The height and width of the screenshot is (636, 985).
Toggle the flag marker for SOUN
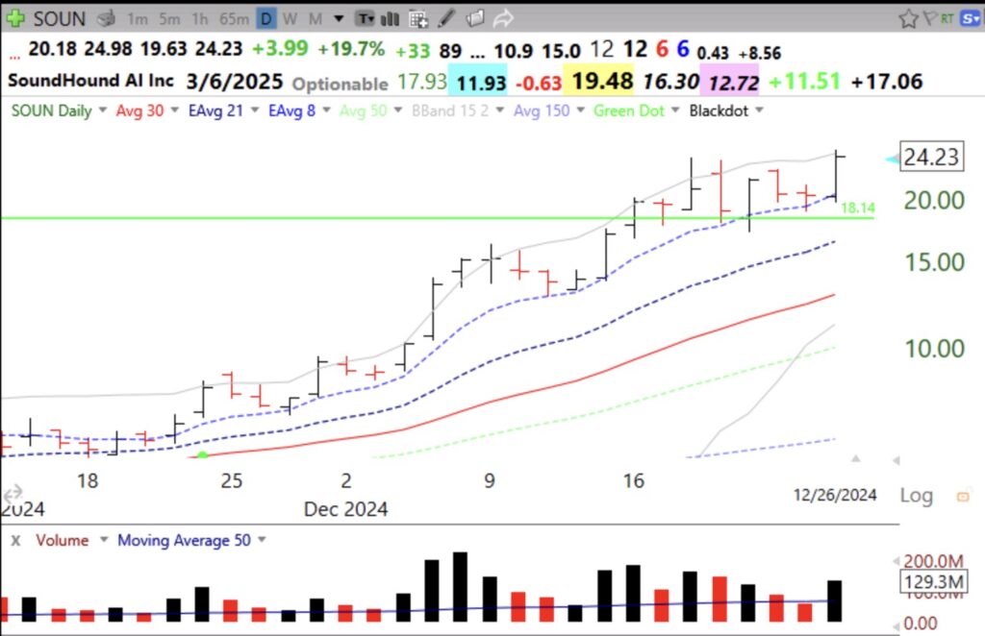coord(931,17)
